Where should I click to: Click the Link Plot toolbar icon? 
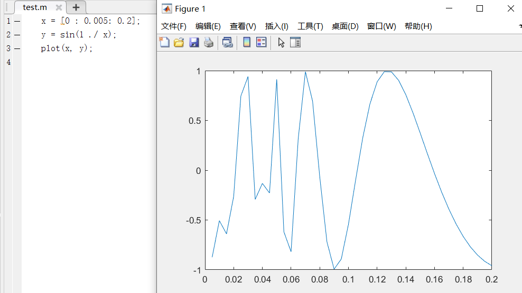[x=227, y=42]
